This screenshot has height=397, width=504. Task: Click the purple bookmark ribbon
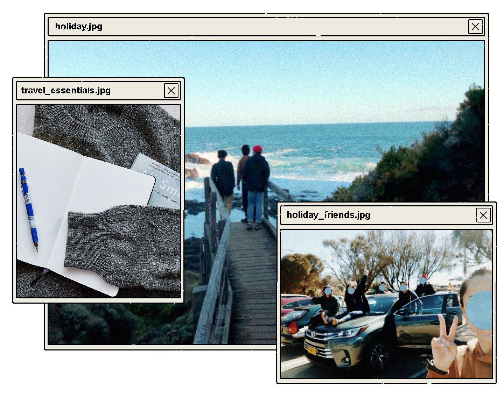pyautogui.click(x=38, y=276)
